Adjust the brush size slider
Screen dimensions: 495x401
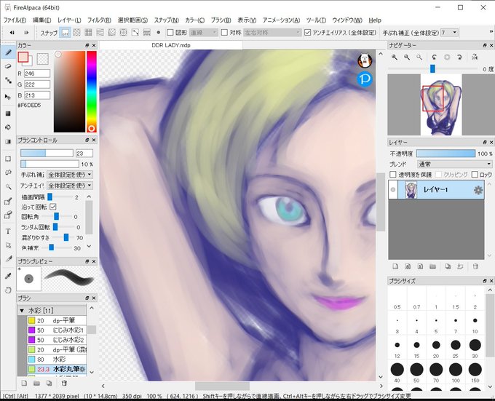tap(47, 154)
